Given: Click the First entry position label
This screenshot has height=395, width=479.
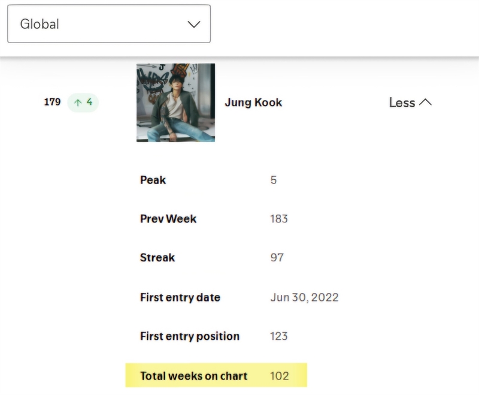Looking at the screenshot, I should [190, 336].
